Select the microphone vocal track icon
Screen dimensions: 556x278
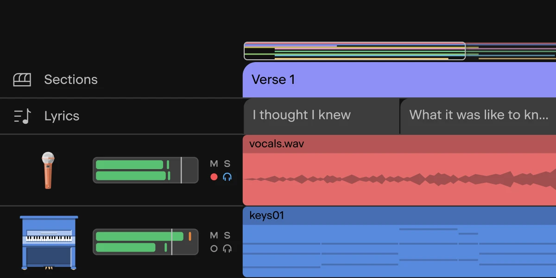(x=48, y=170)
